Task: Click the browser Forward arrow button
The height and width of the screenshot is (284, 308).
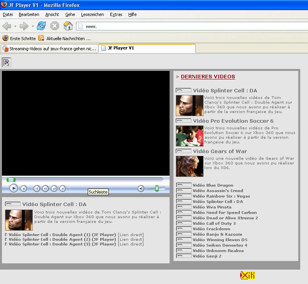Action: (x=24, y=26)
